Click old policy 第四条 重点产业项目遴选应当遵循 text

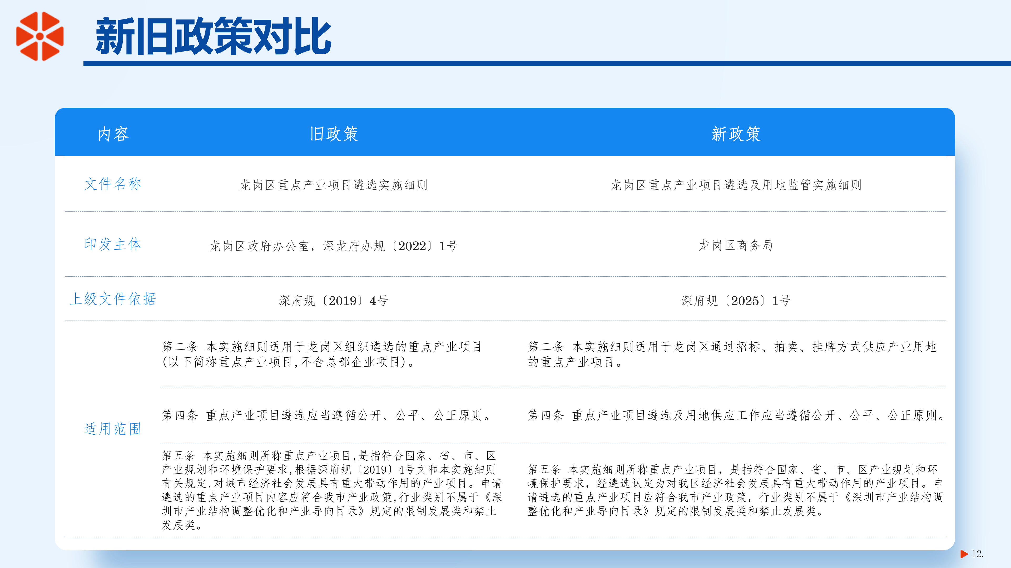click(326, 415)
